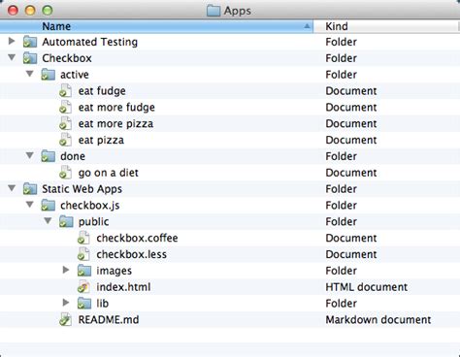This screenshot has height=357, width=460.
Task: Click the eat more fudge document icon
Action: (65, 108)
